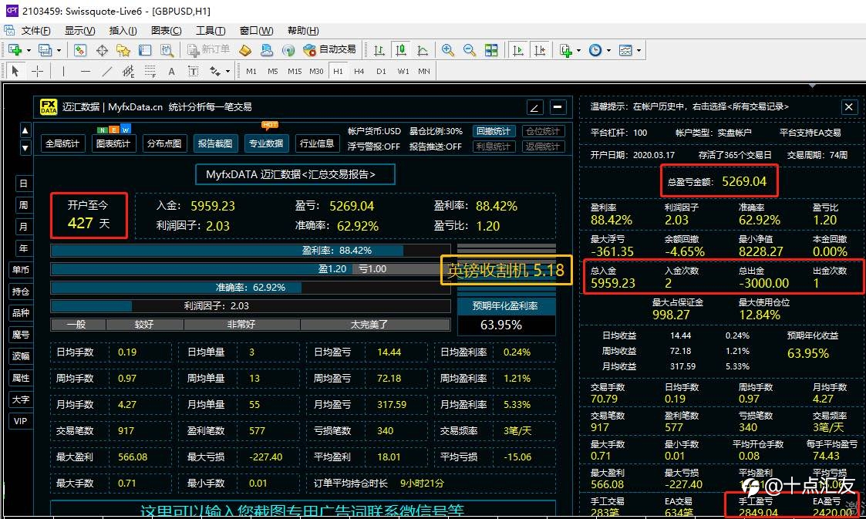
Task: Expand the profiles dropdown arrow
Action: coord(59,50)
